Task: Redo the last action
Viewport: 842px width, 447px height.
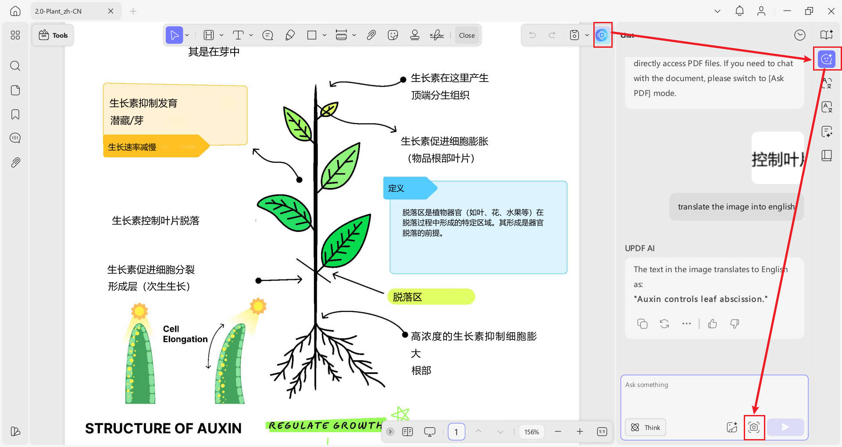Action: (x=552, y=35)
